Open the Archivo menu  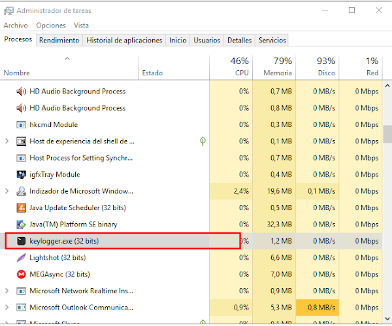tap(16, 26)
